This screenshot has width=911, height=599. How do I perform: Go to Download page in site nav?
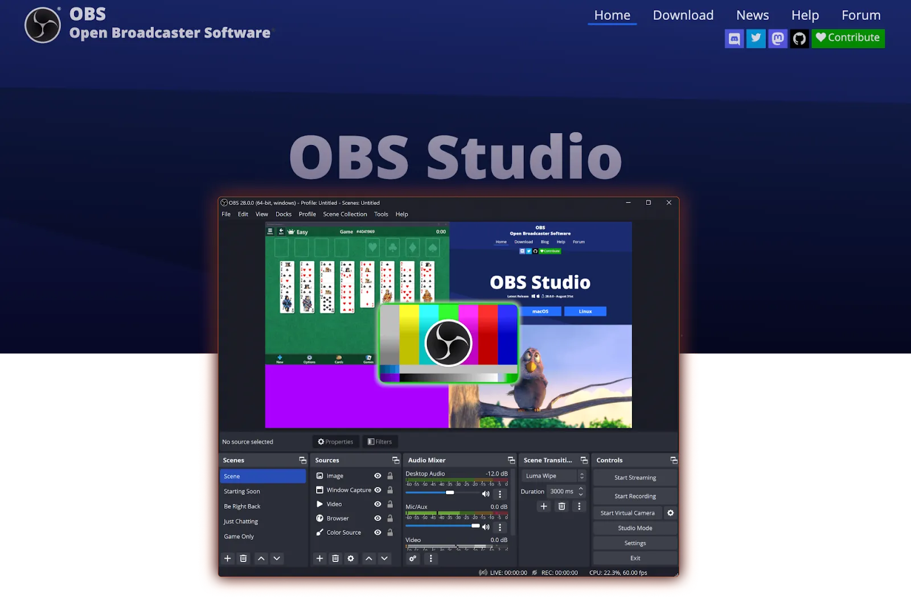click(683, 15)
